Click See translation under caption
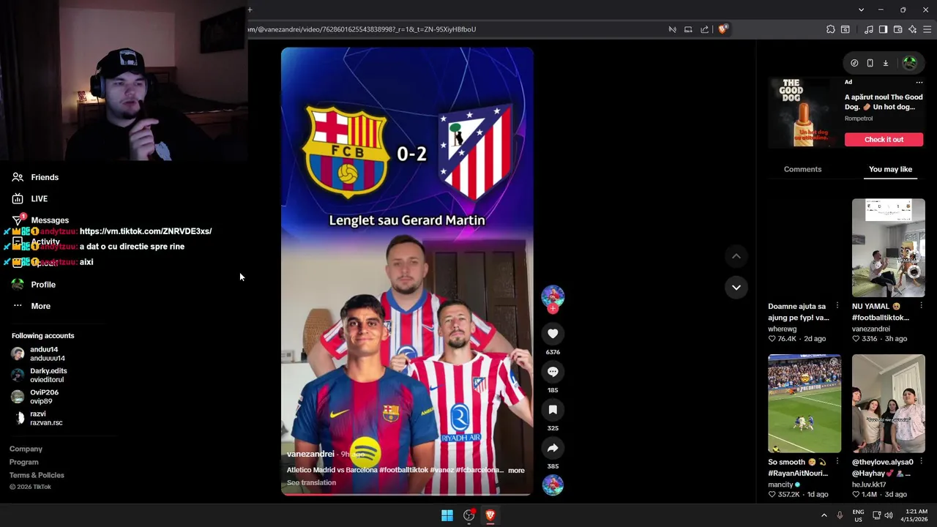 pyautogui.click(x=311, y=482)
